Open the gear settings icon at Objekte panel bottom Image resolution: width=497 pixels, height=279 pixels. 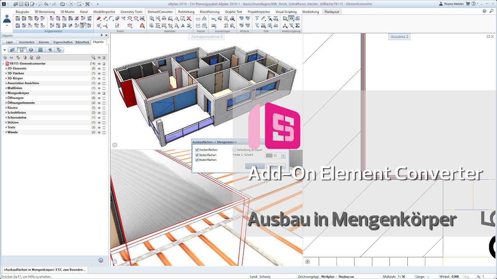tap(101, 260)
